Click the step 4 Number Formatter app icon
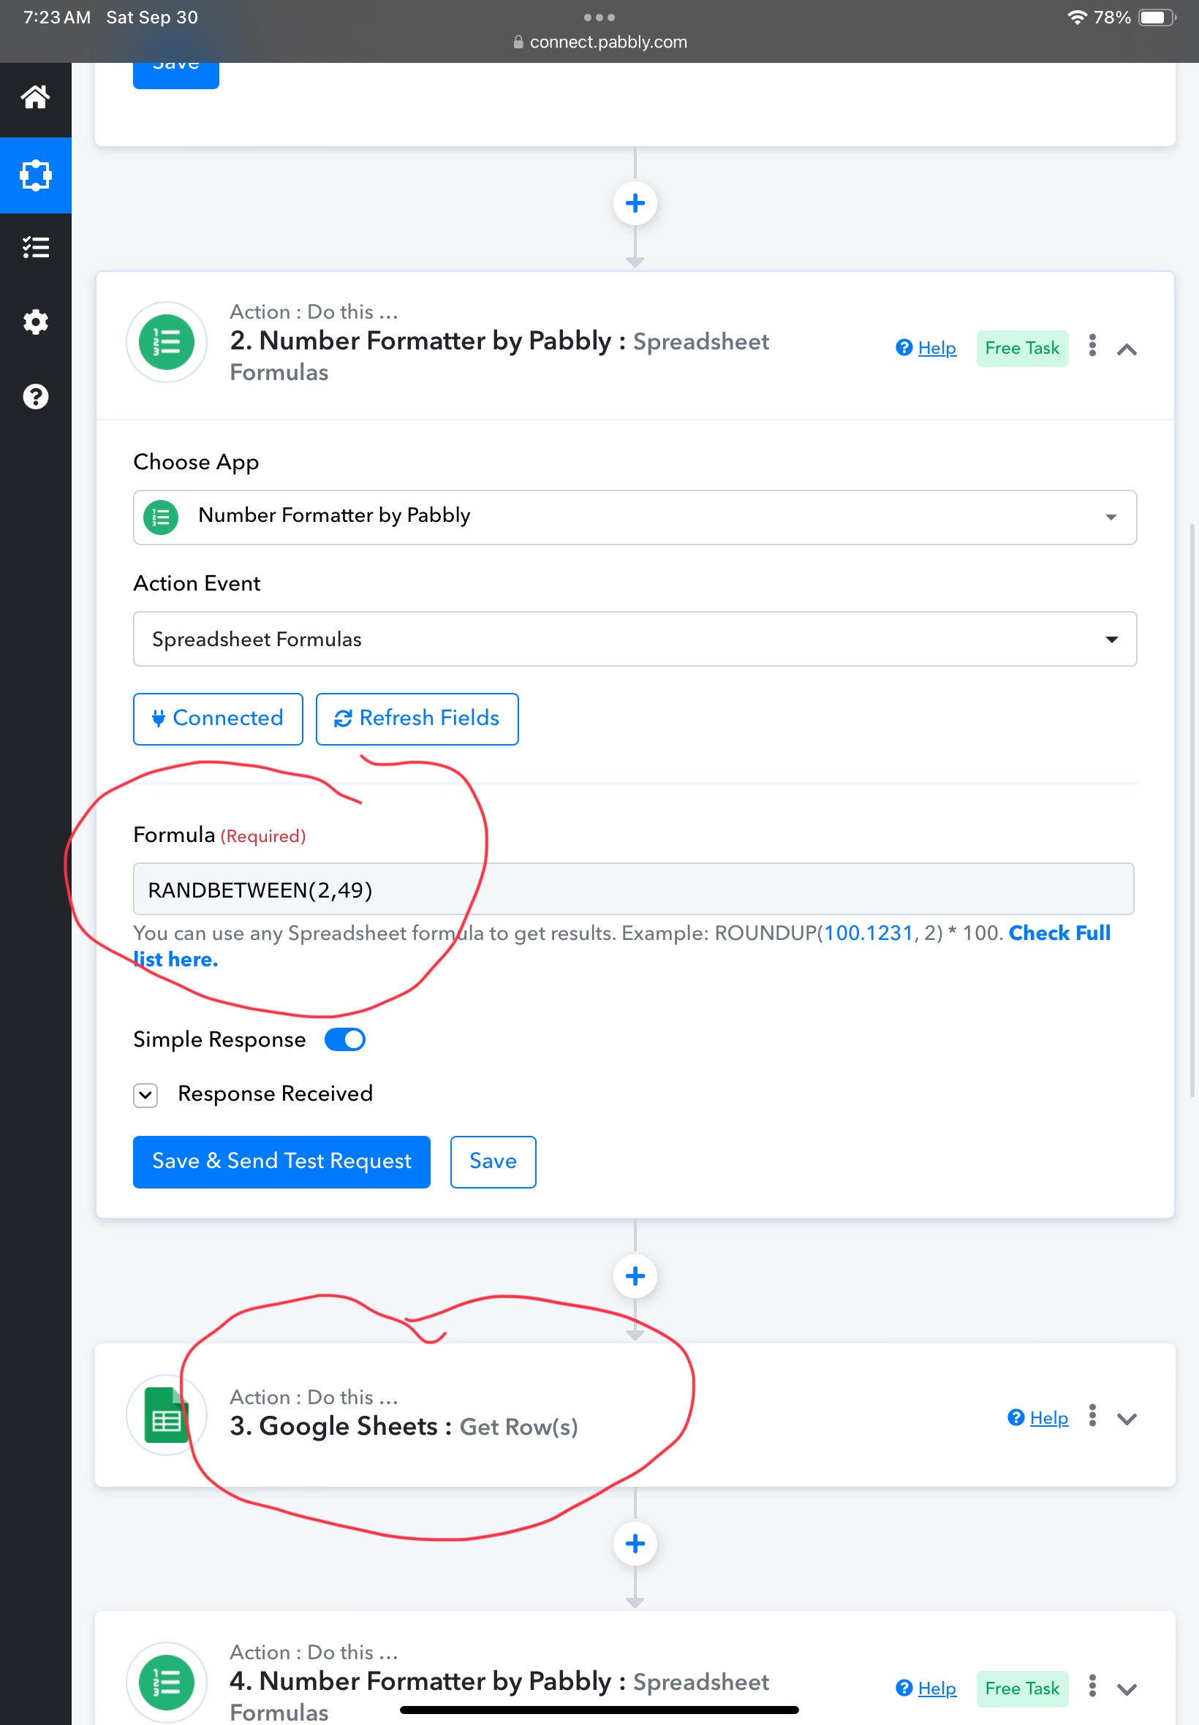 pyautogui.click(x=166, y=1681)
